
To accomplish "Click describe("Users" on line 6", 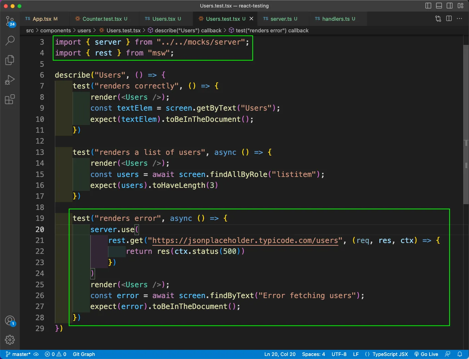I will 90,75.
